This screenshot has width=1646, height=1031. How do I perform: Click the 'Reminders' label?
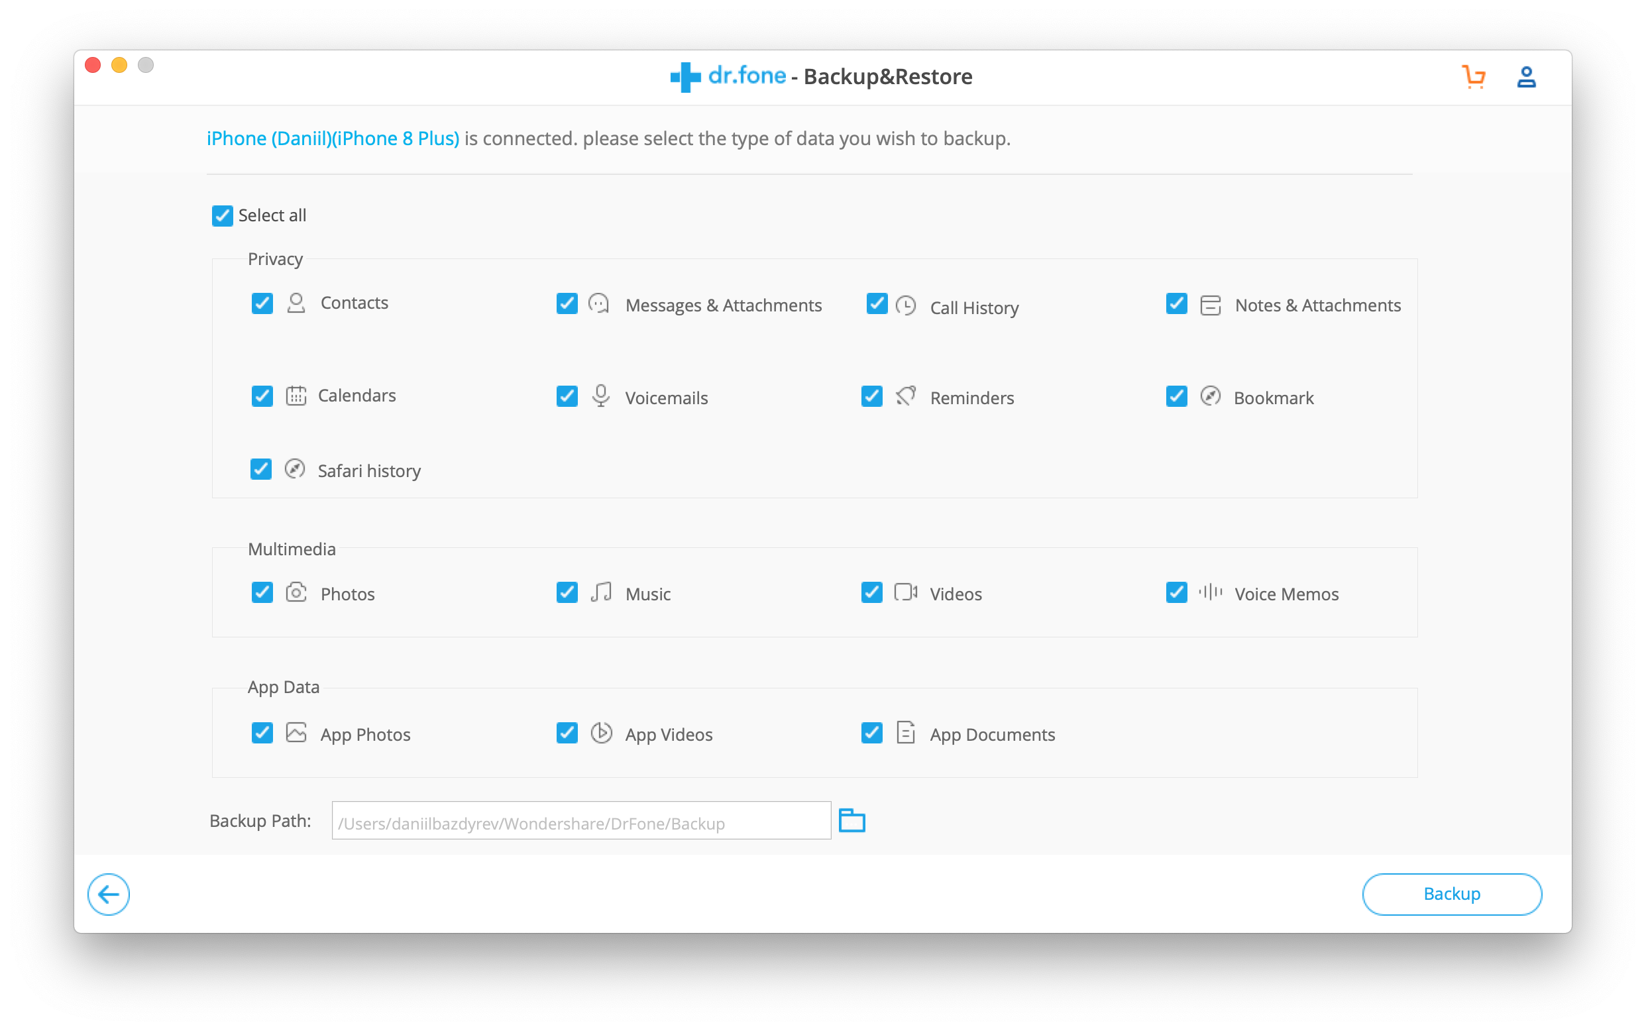coord(971,398)
